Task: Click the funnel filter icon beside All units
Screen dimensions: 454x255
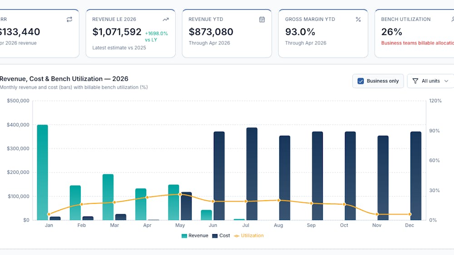Action: [x=415, y=81]
